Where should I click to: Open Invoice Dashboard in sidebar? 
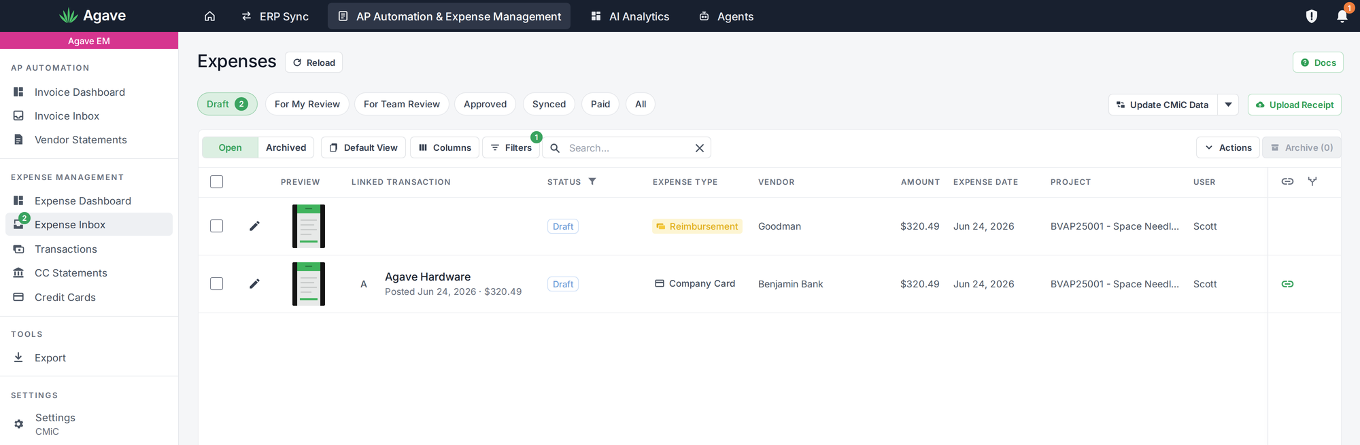[89, 92]
